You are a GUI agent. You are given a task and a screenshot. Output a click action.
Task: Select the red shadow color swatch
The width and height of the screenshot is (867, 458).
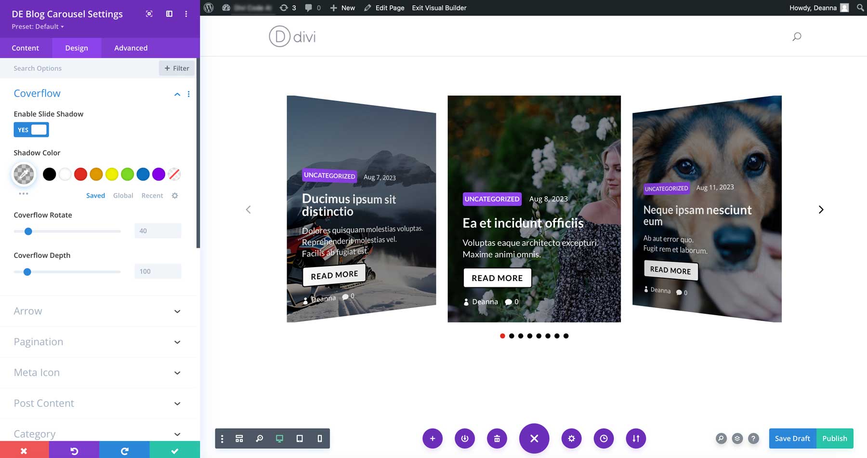[80, 174]
